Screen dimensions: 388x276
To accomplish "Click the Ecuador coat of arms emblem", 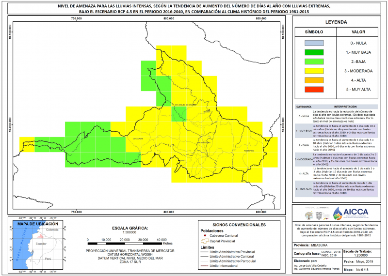I will pos(319,215).
